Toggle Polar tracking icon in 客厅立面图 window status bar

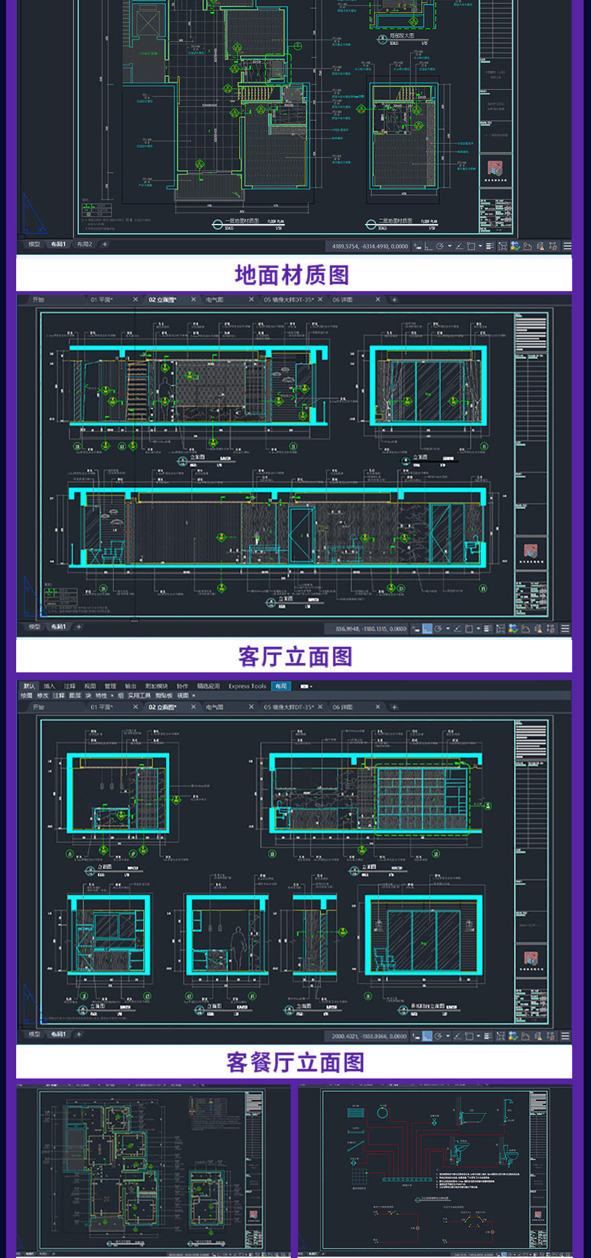(x=439, y=629)
